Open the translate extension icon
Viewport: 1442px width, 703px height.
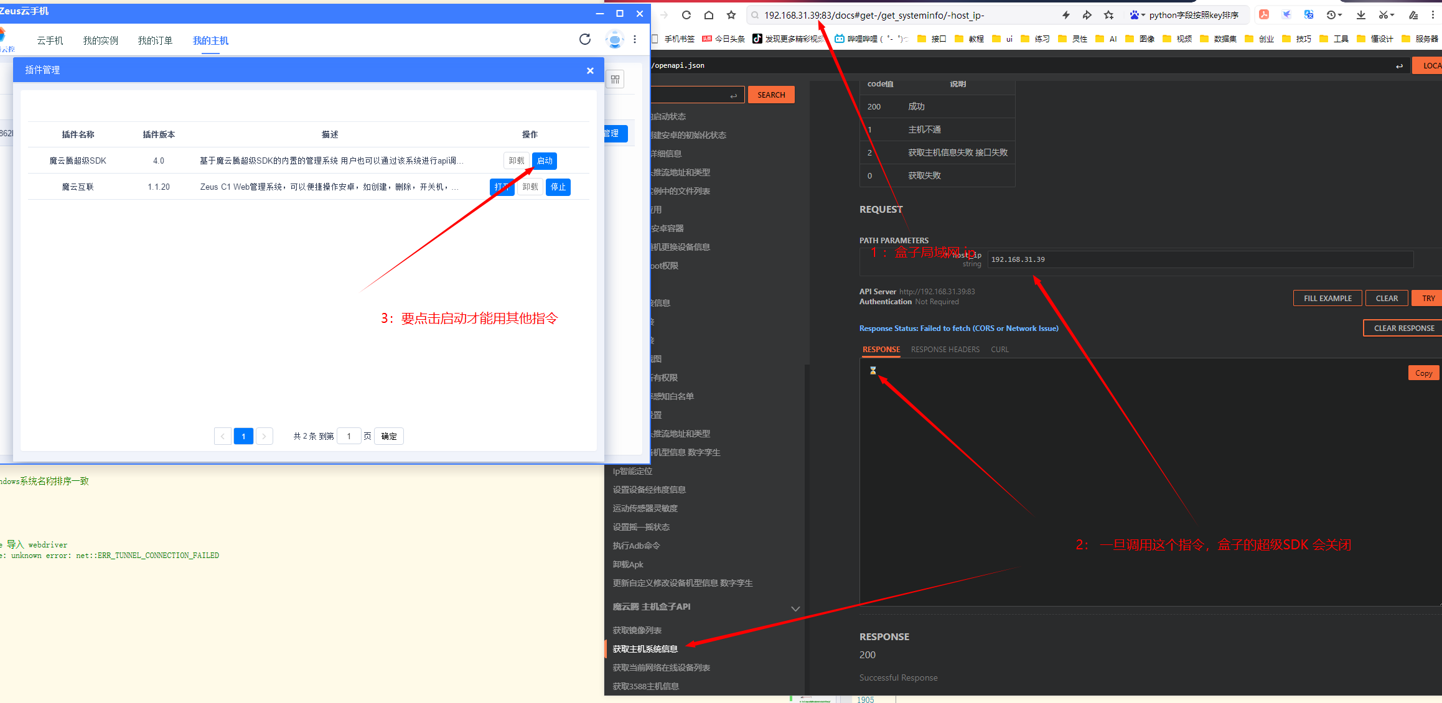pyautogui.click(x=1309, y=15)
